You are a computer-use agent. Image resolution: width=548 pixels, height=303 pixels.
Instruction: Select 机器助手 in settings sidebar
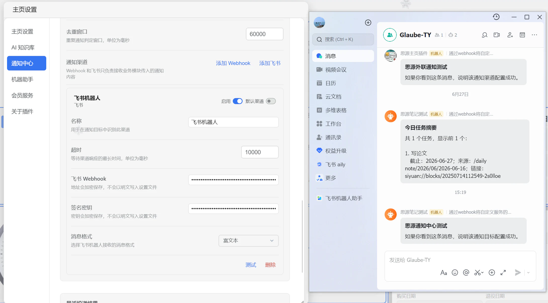(x=27, y=79)
